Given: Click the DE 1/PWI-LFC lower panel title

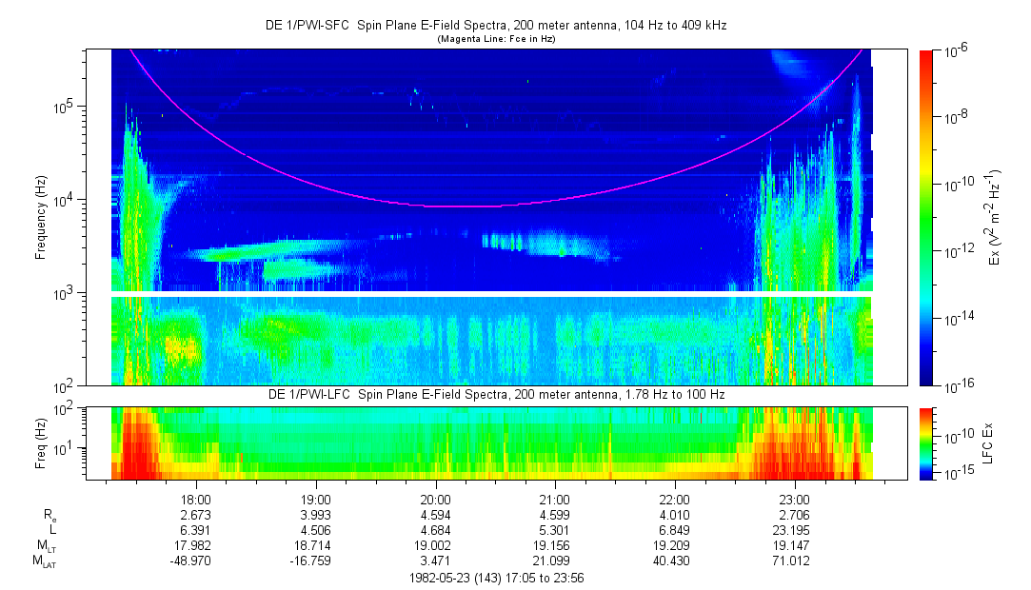Looking at the screenshot, I should [495, 394].
